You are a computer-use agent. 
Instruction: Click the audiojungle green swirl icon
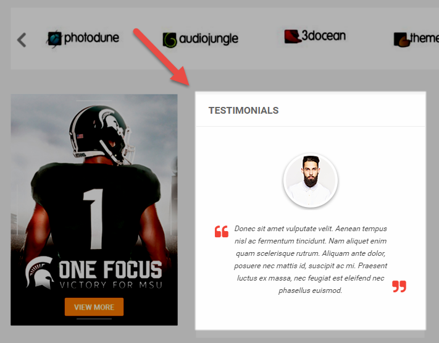(170, 40)
